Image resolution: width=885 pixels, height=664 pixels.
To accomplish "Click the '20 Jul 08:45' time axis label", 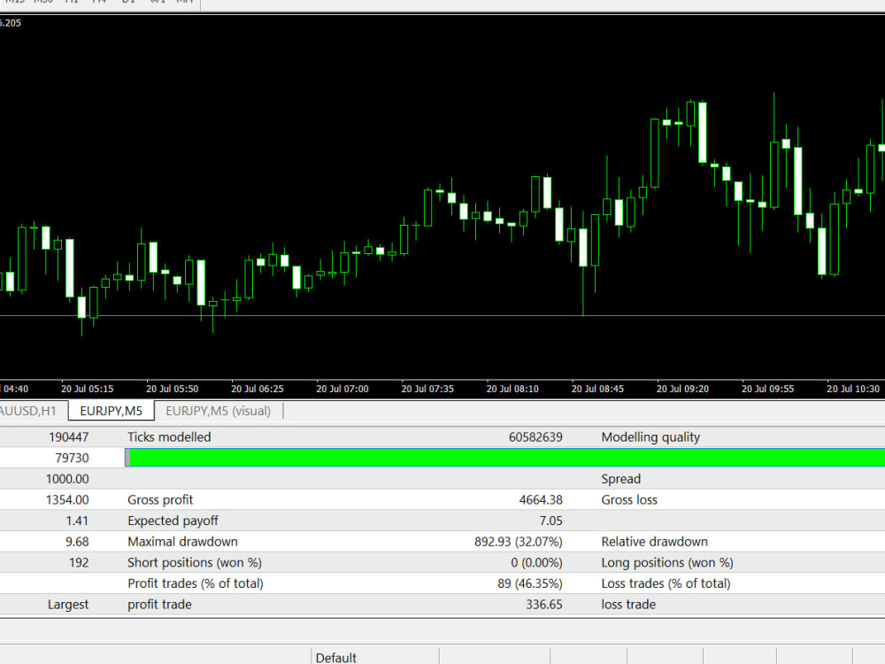I will pos(597,389).
